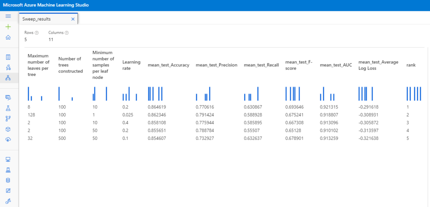
Task: Click the Maximum leaves per tree histogram
Action: coord(35,94)
